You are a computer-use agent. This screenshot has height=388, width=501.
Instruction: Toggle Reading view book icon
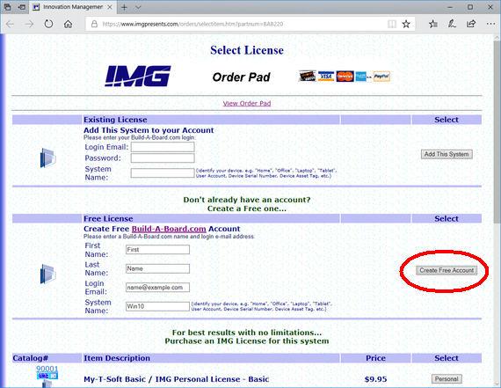tap(392, 24)
